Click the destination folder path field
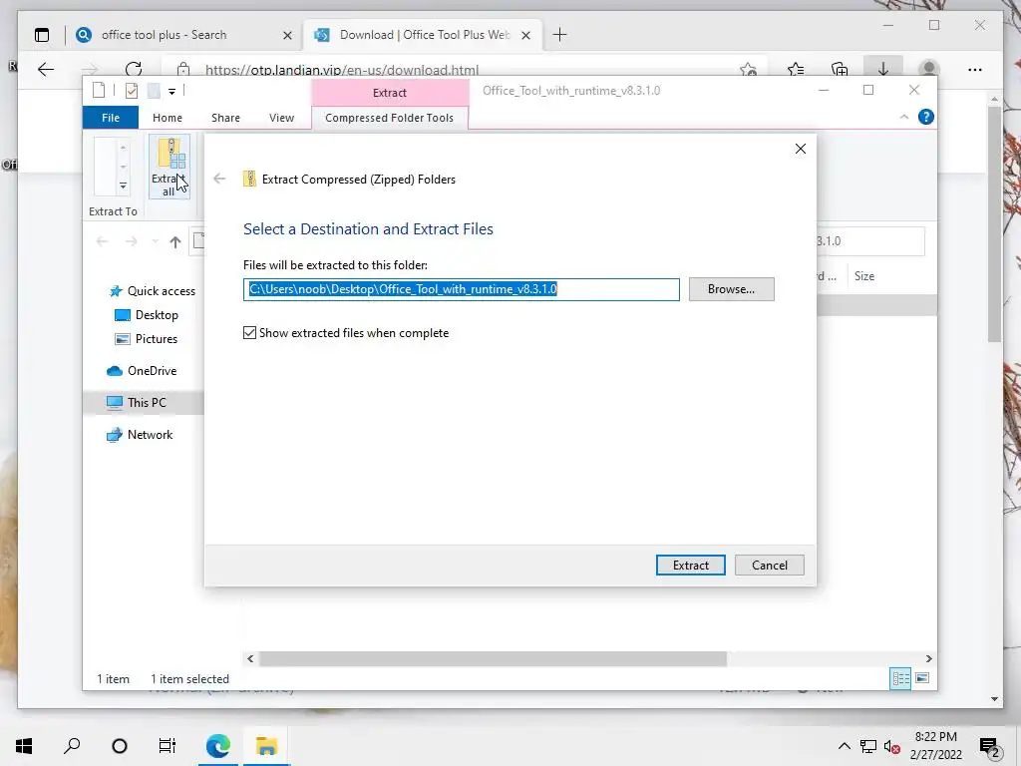Image resolution: width=1021 pixels, height=766 pixels. pos(461,289)
